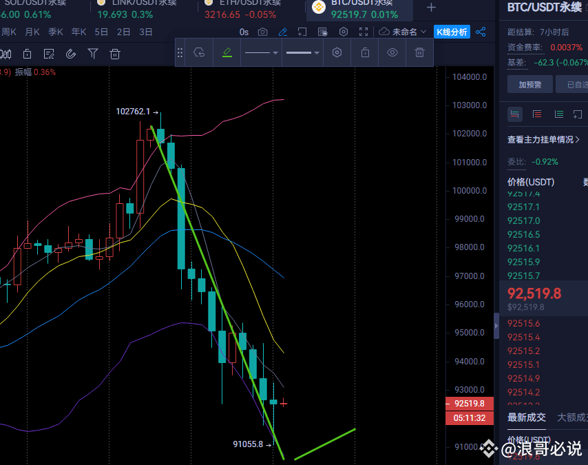This screenshot has height=465, width=588.
Task: Open chart settings gear icon
Action: 343,32
